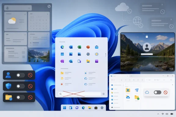Click the trash Delete icon in File Explorer toolbar
The width and height of the screenshot is (176, 117).
(142, 80)
